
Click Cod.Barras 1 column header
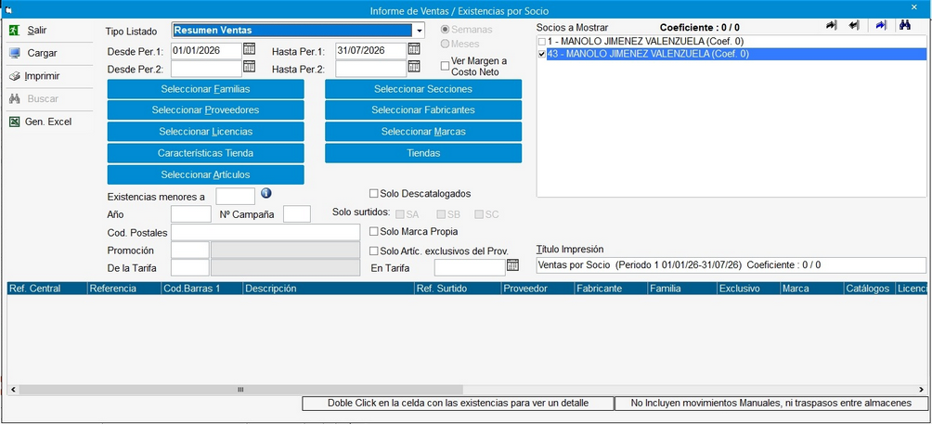(x=202, y=288)
